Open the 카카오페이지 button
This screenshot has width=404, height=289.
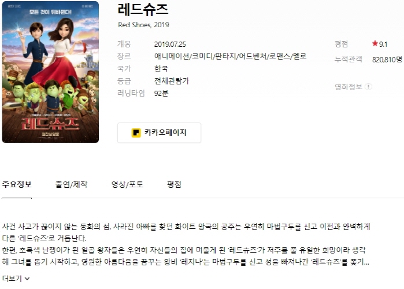coord(159,133)
